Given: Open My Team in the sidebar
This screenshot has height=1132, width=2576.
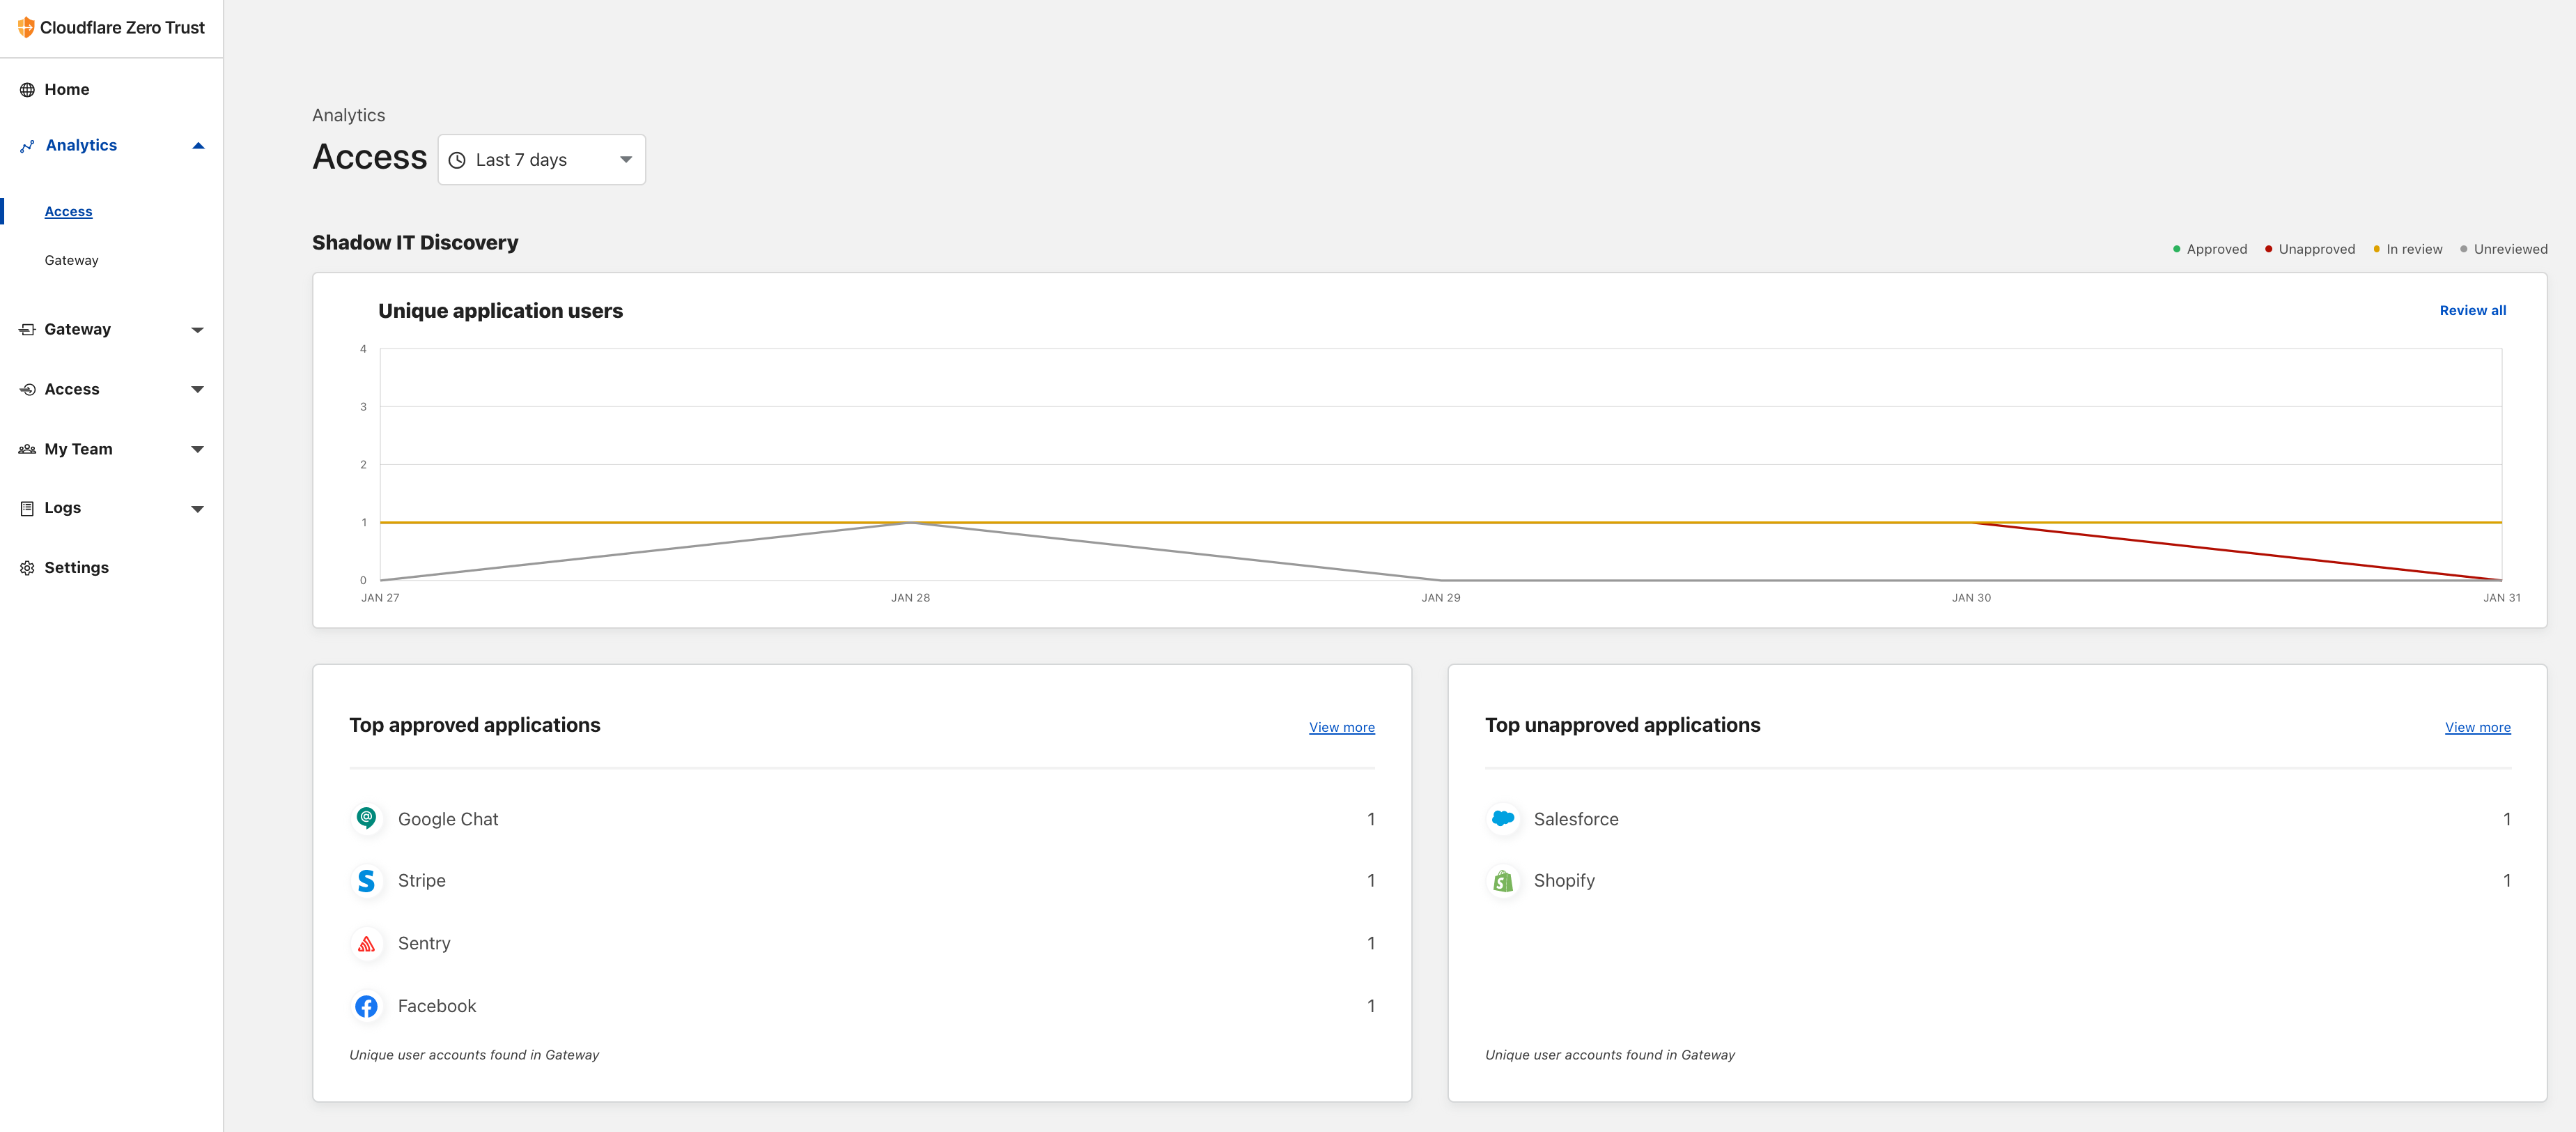Looking at the screenshot, I should (78, 448).
